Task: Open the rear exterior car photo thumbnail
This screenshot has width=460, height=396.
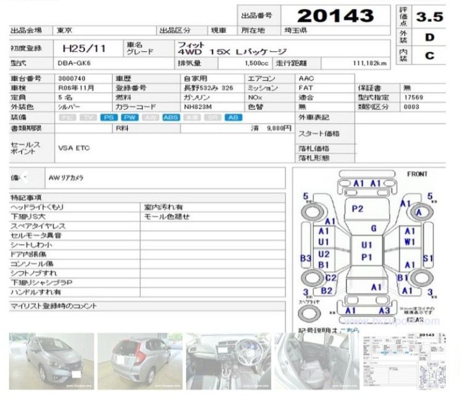Action: tap(140, 361)
